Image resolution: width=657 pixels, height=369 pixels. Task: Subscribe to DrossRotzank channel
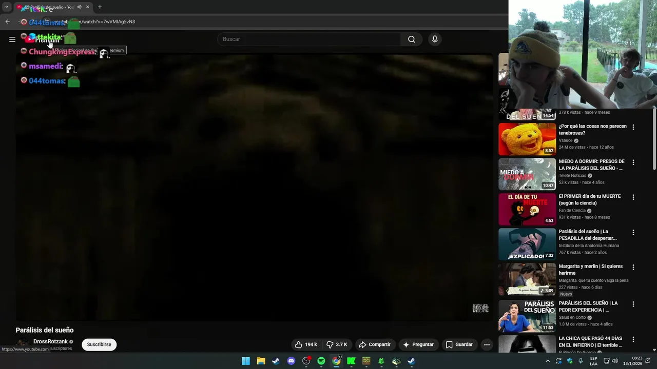coord(99,344)
